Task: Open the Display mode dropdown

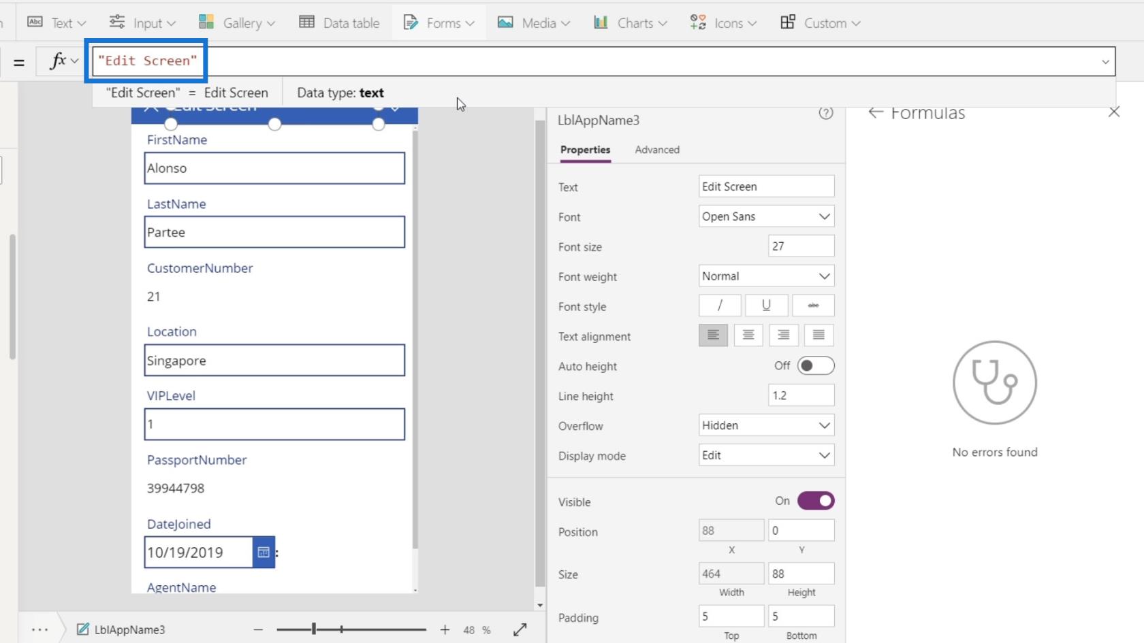Action: 766,455
